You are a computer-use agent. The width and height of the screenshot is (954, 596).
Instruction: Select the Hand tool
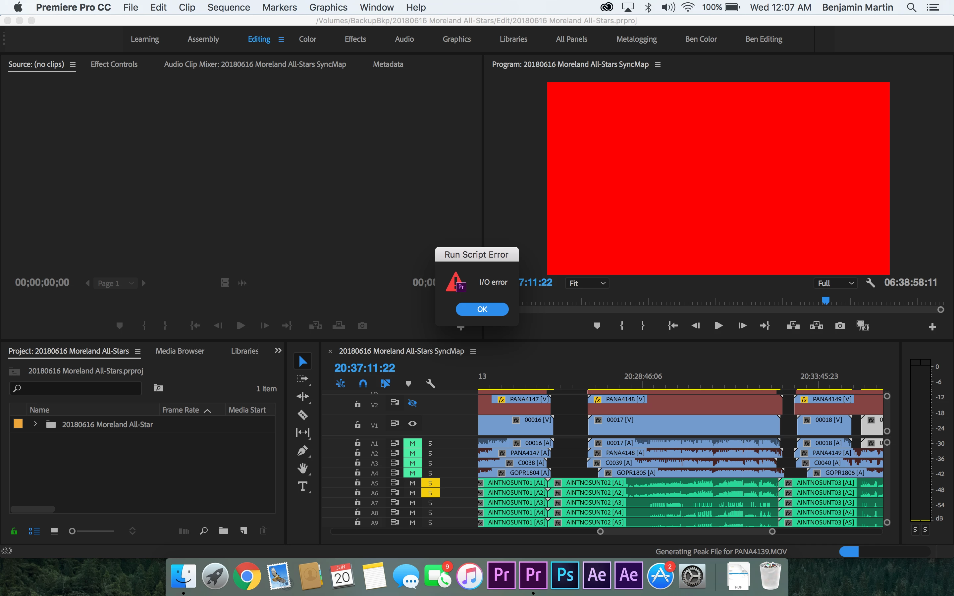click(302, 468)
